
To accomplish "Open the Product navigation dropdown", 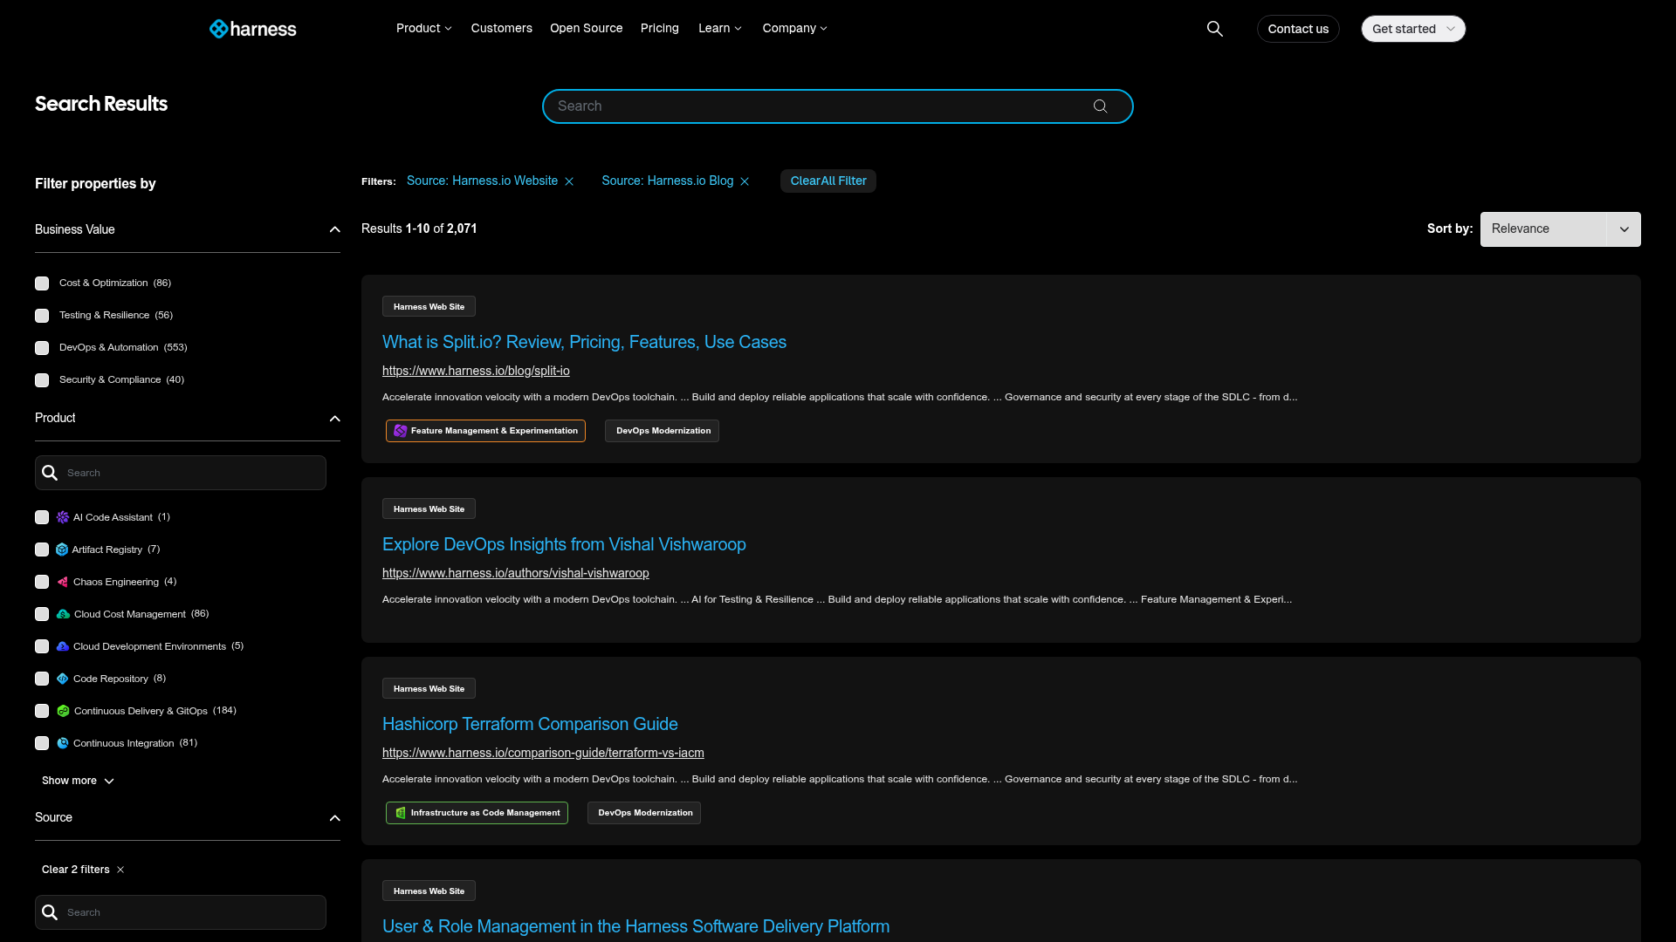I will click(424, 29).
